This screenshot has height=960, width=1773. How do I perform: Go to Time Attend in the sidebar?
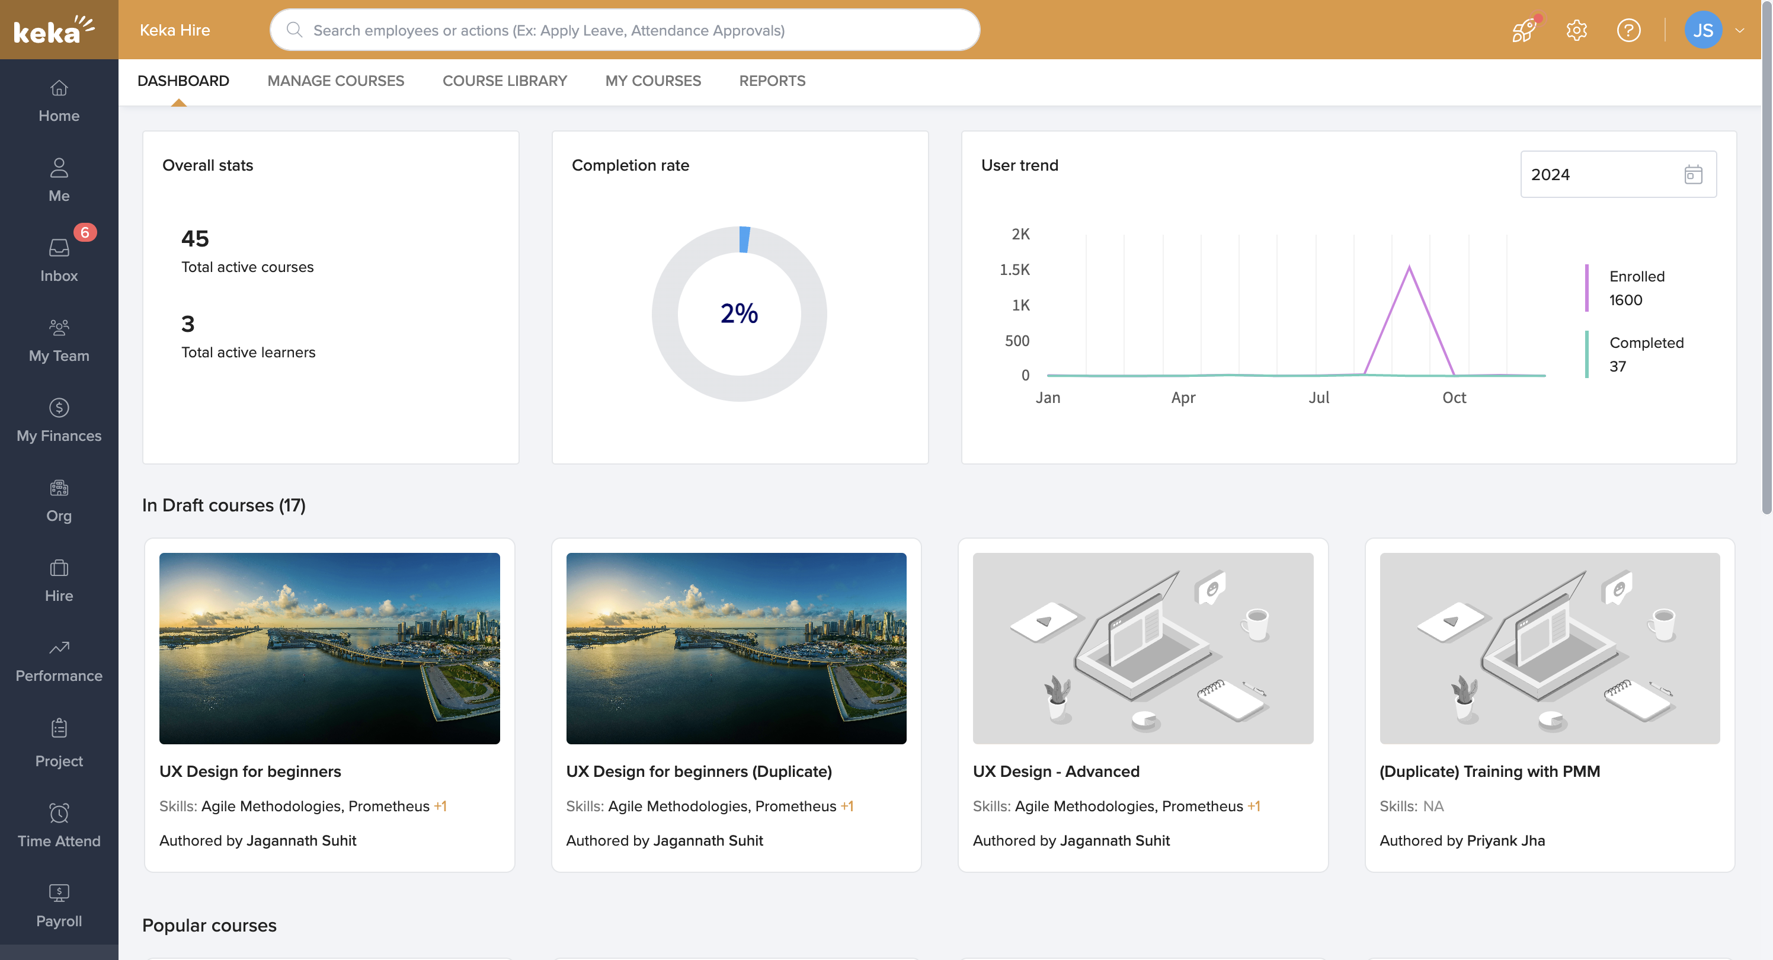pyautogui.click(x=59, y=824)
